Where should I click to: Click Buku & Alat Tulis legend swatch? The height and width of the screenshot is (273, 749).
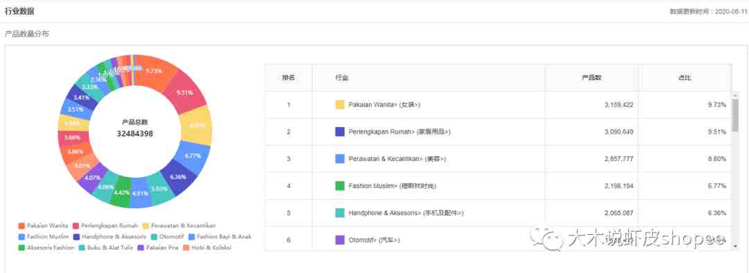coord(82,247)
